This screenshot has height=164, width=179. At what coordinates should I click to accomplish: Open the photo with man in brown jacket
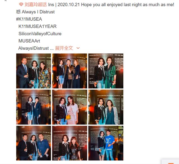70,71
